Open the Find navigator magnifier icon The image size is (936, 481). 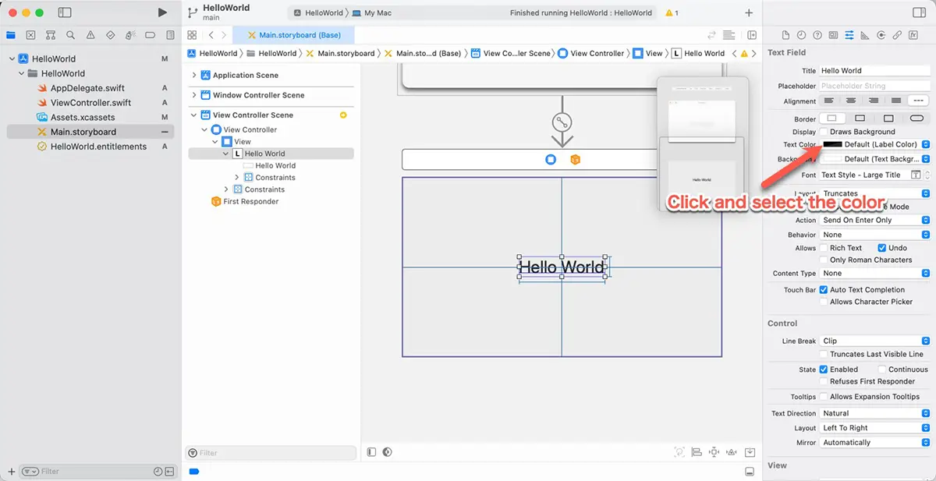pos(71,35)
